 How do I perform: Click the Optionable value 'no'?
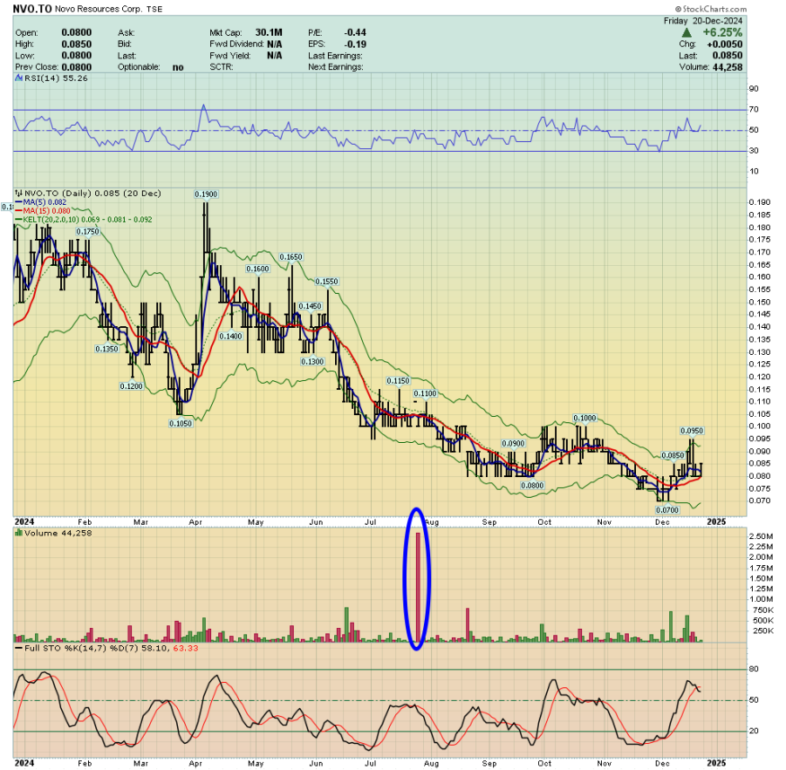click(x=178, y=67)
